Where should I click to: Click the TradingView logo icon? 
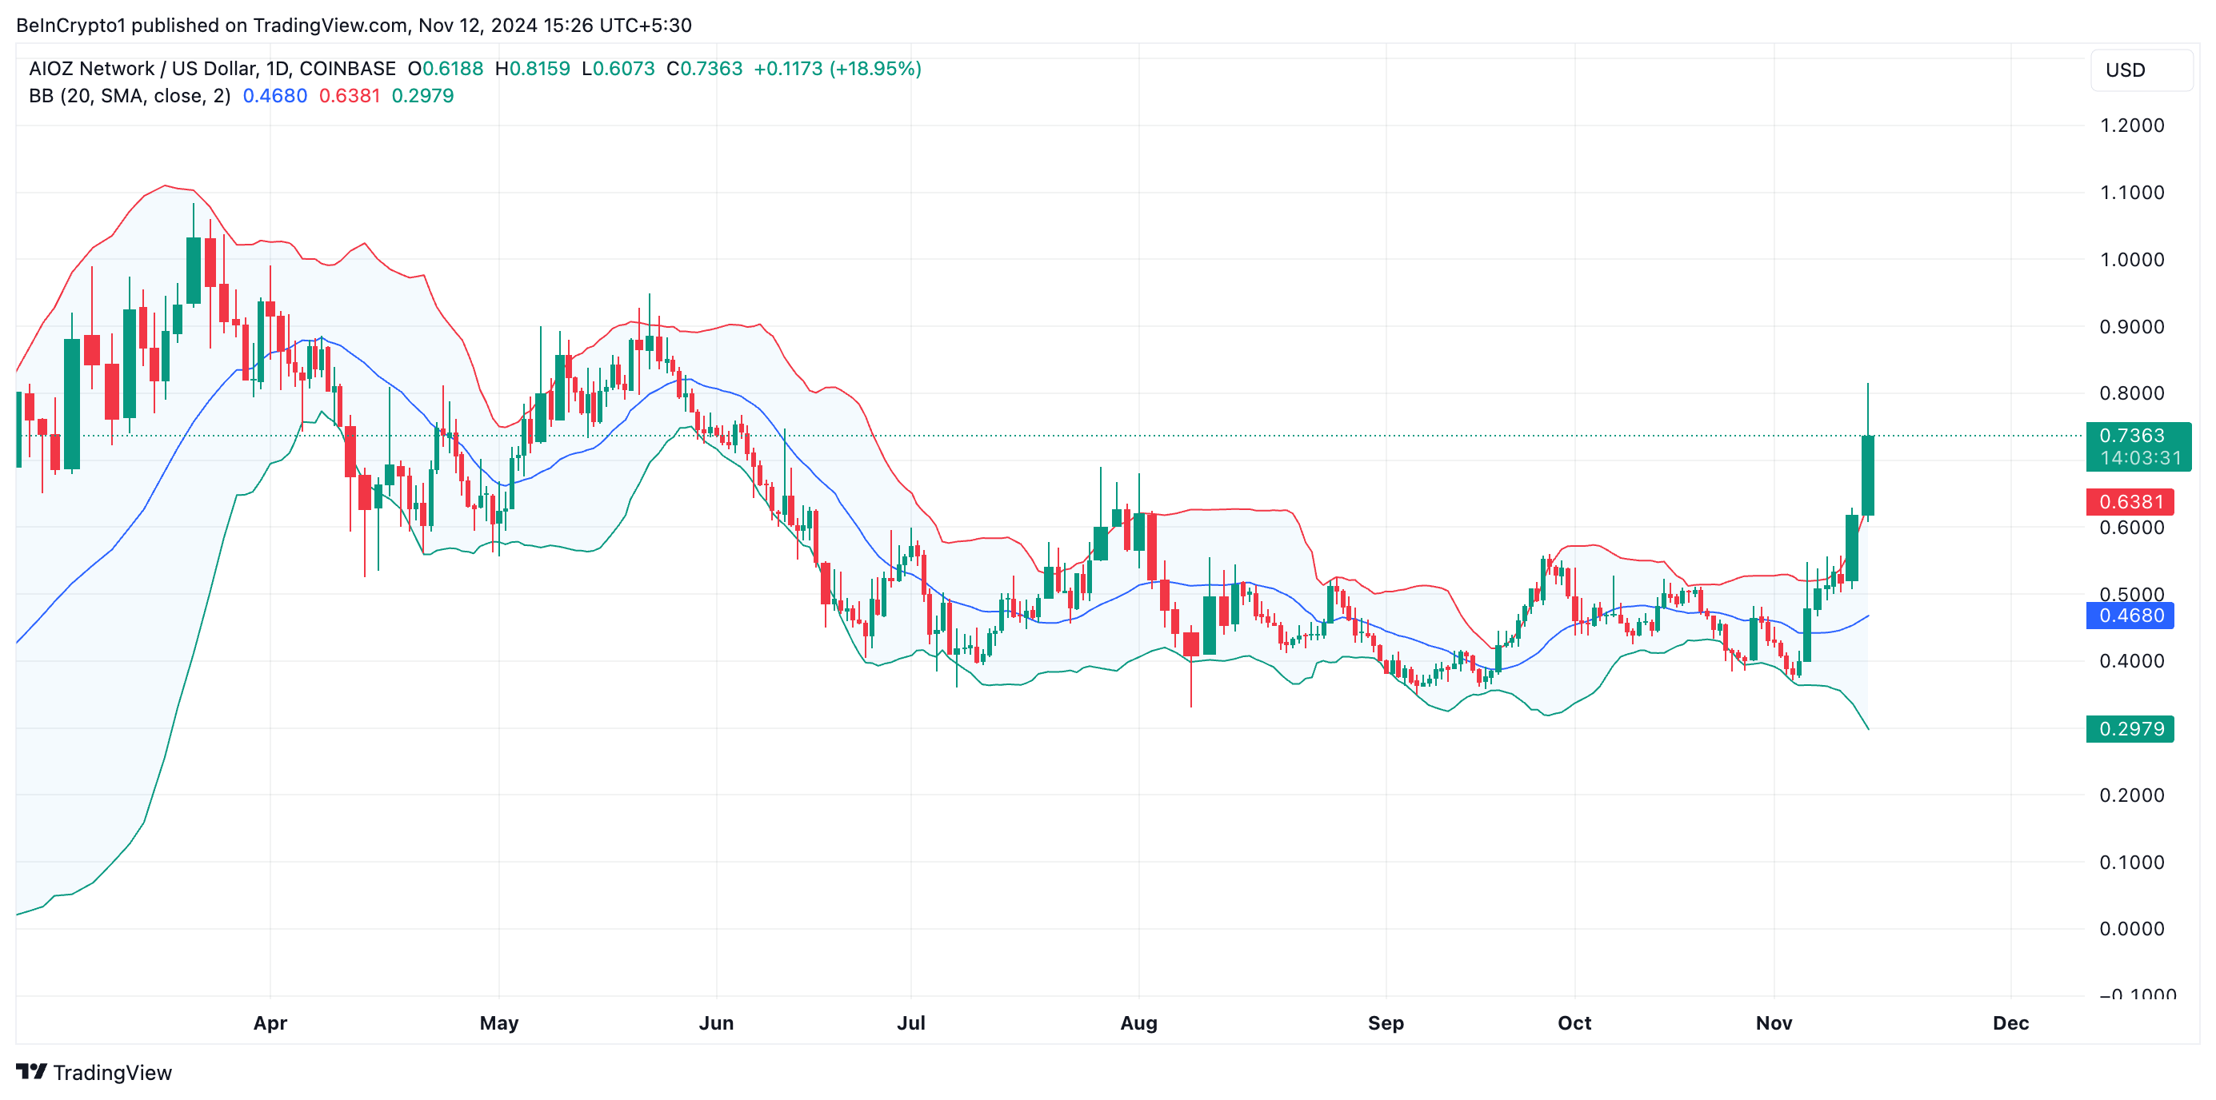coord(31,1072)
